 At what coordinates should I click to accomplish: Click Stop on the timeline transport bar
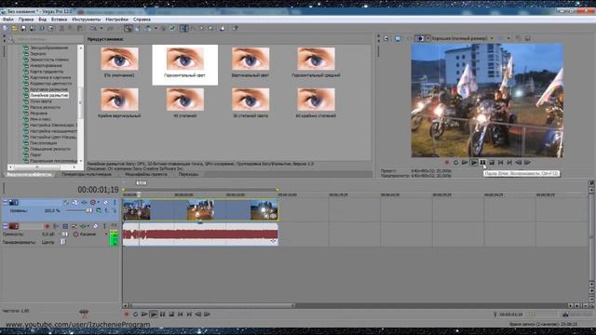point(171,315)
